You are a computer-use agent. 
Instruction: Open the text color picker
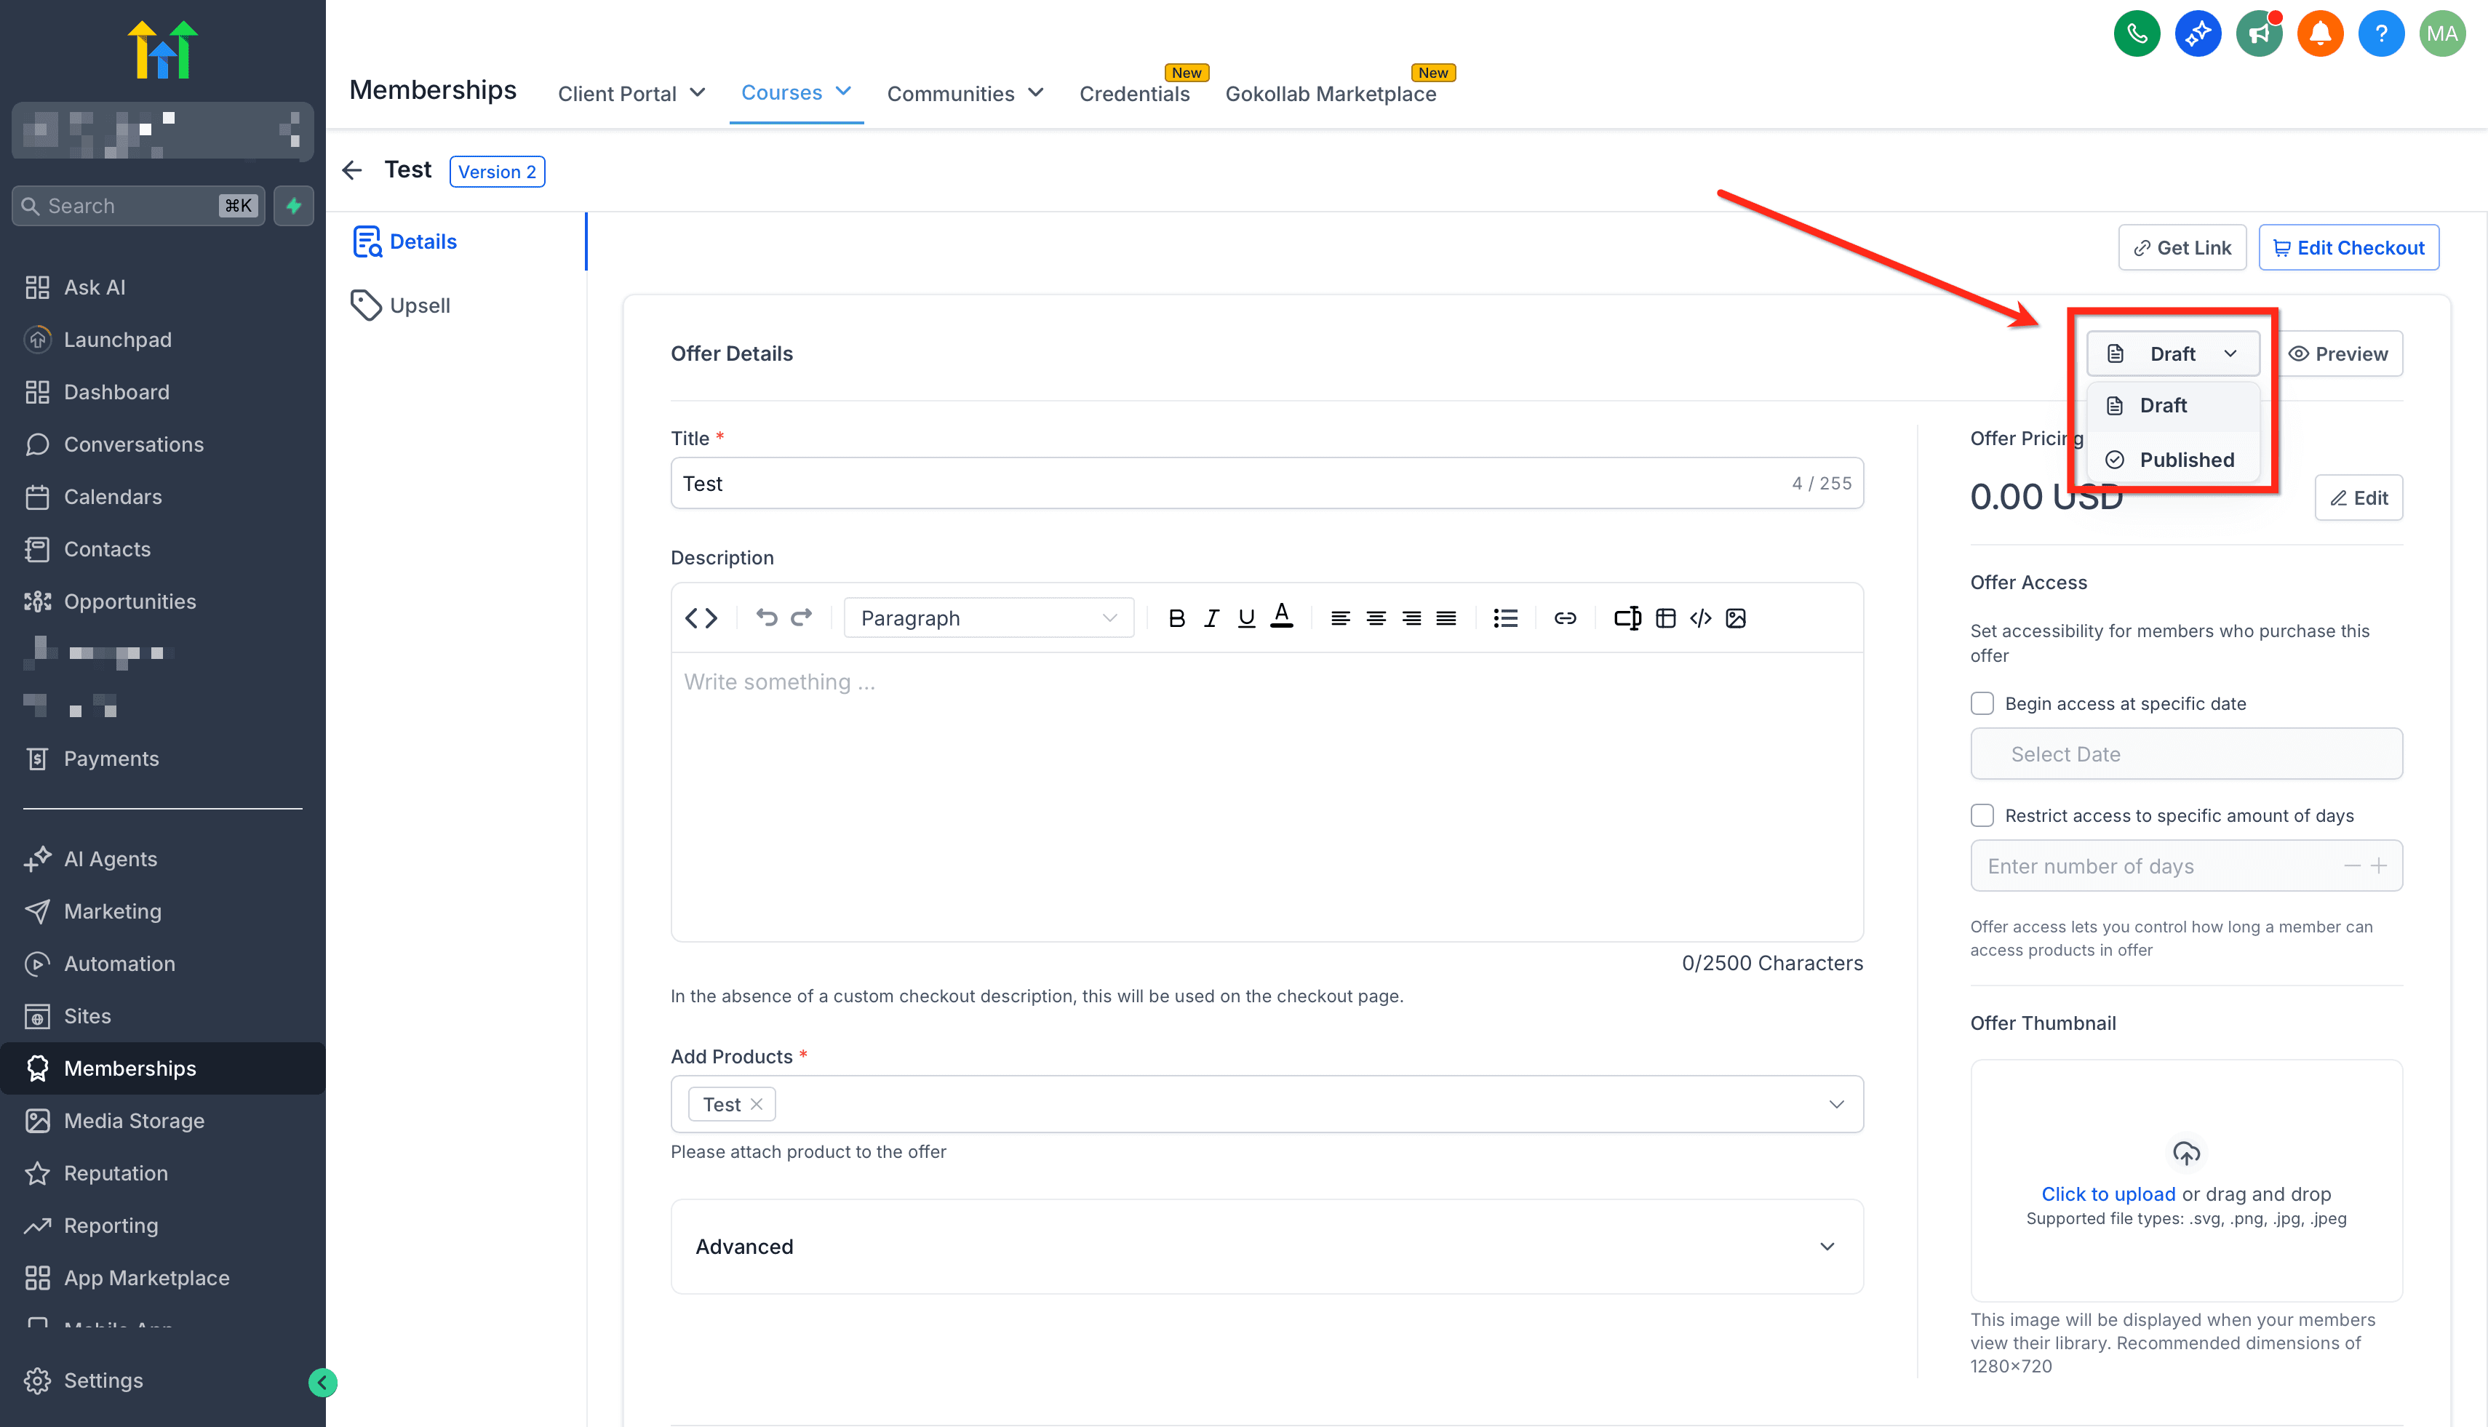[x=1281, y=617]
